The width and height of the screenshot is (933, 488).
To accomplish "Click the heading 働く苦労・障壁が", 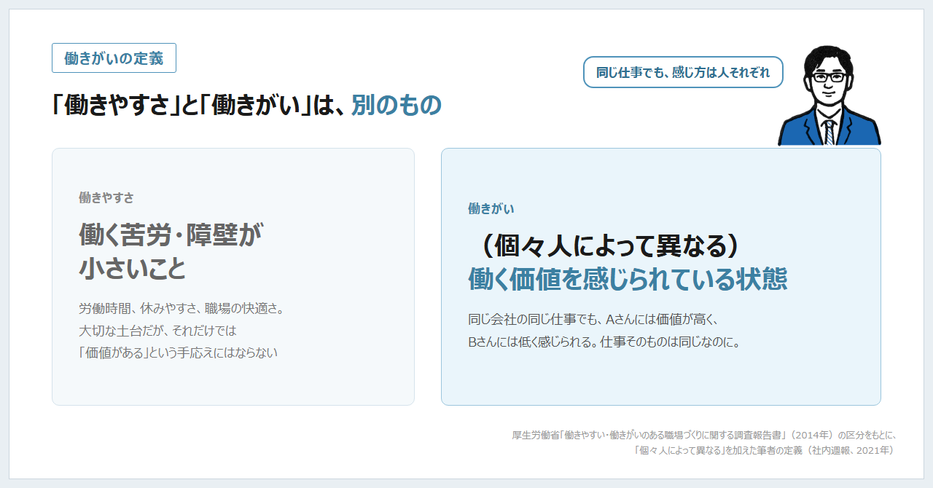I will tap(170, 235).
